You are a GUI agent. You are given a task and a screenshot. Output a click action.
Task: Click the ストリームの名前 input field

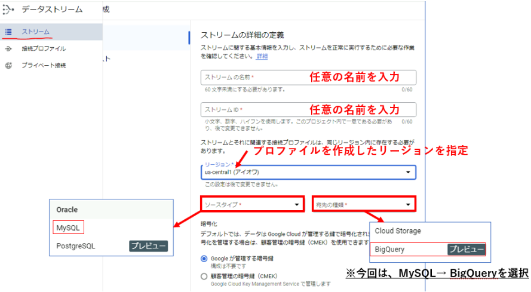pos(308,77)
